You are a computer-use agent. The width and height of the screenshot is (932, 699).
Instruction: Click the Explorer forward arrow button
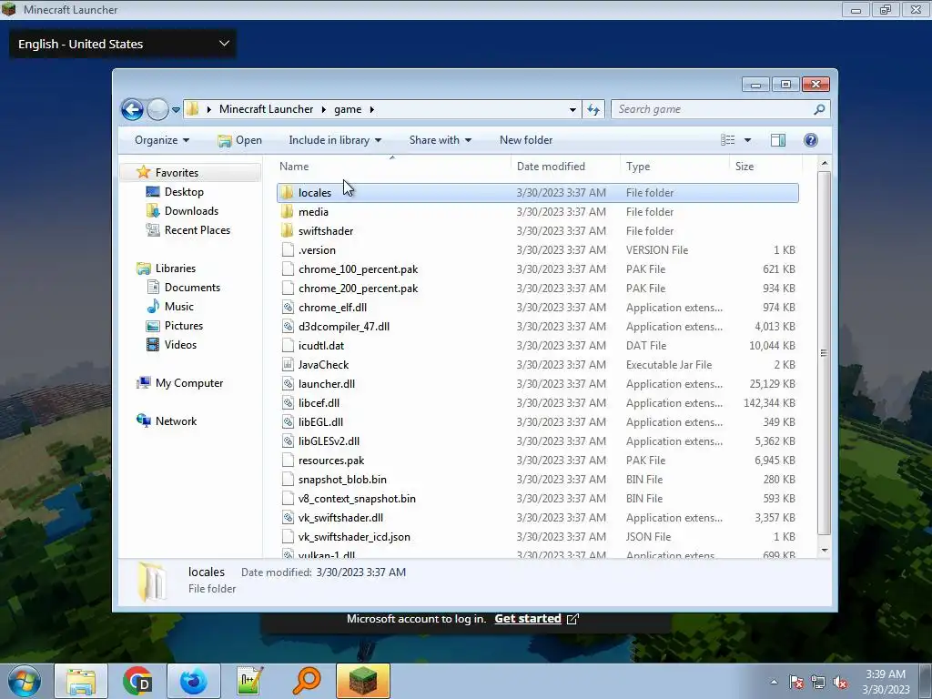[x=157, y=109]
